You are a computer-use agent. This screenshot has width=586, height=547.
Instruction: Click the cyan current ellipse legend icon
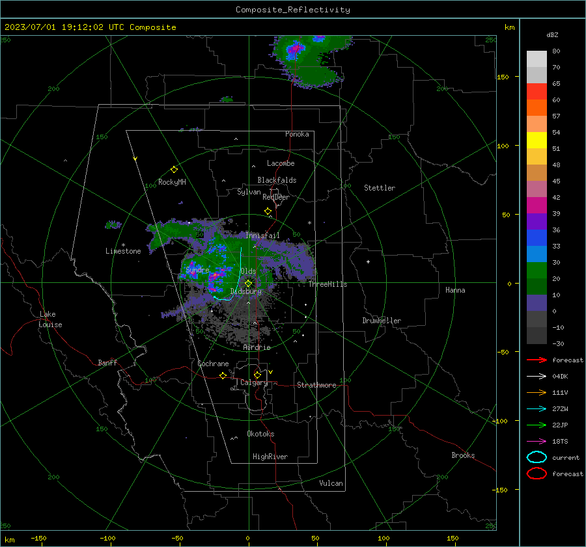(x=537, y=457)
